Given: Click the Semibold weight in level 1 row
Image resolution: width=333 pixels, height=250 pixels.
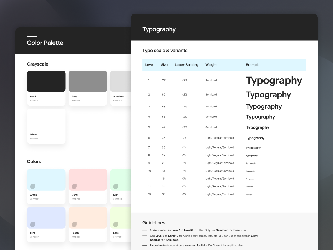Looking at the screenshot, I should point(211,80).
